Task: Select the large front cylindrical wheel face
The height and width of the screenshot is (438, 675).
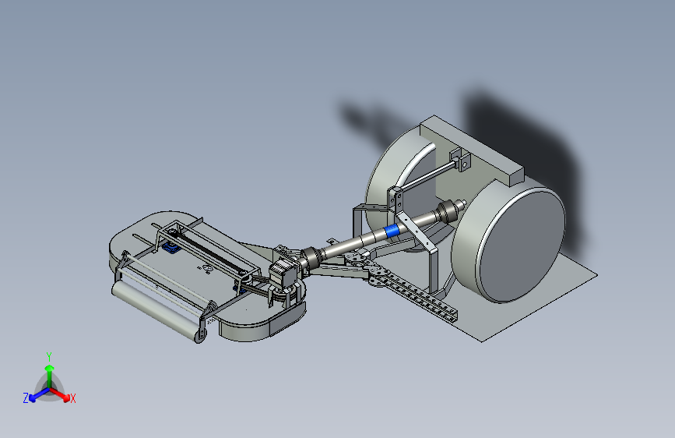Action: pos(522,246)
